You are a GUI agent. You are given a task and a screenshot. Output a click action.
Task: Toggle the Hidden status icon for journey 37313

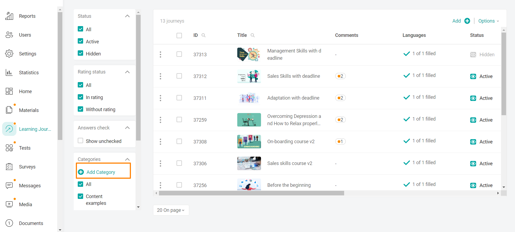point(473,55)
